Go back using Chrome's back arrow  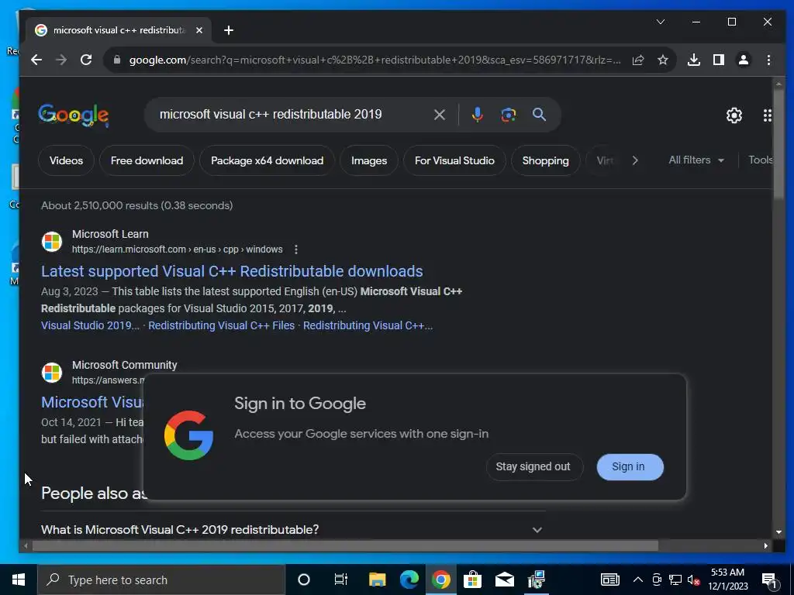tap(36, 60)
